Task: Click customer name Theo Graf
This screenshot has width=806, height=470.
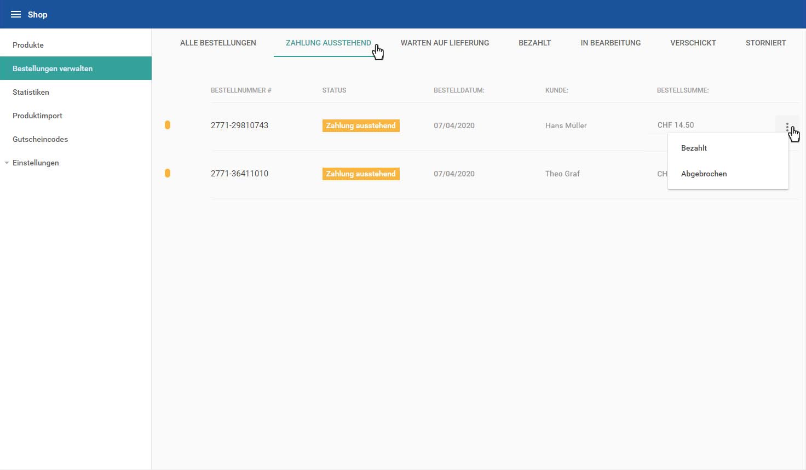Action: [x=562, y=174]
